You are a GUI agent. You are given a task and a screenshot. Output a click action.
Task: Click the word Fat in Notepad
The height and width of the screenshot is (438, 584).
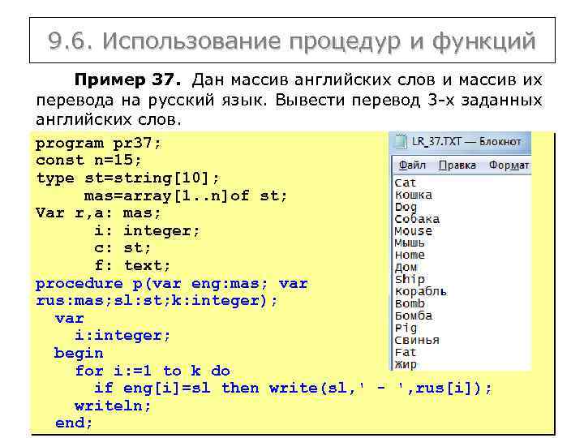click(406, 352)
